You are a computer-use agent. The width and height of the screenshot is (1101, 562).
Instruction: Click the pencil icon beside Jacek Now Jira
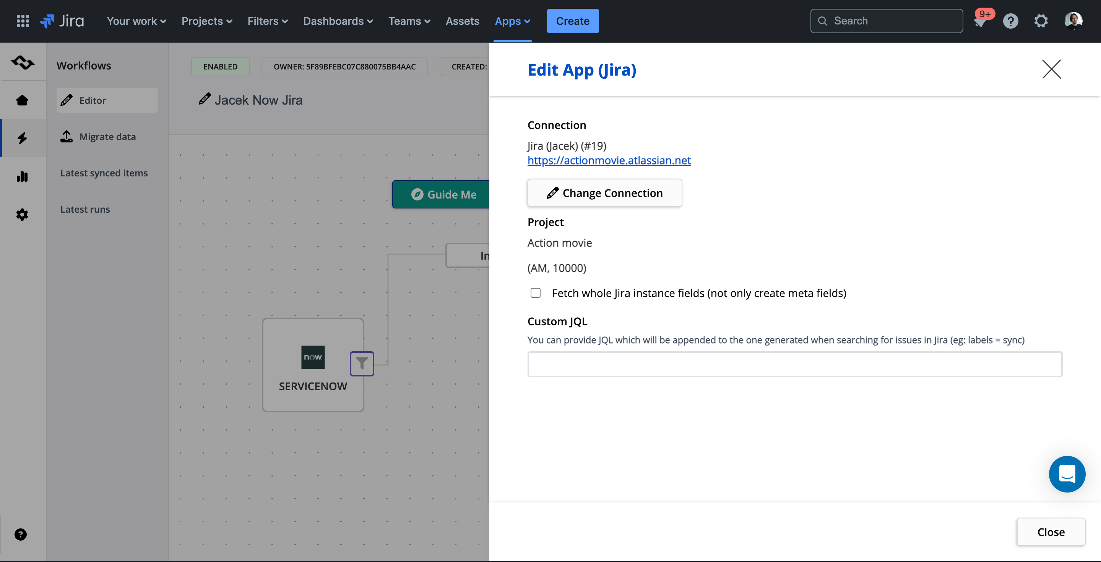point(205,99)
